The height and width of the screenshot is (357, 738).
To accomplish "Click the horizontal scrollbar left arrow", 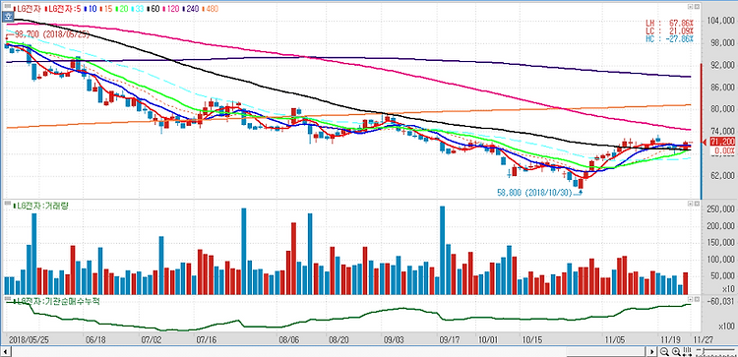I will [6, 352].
